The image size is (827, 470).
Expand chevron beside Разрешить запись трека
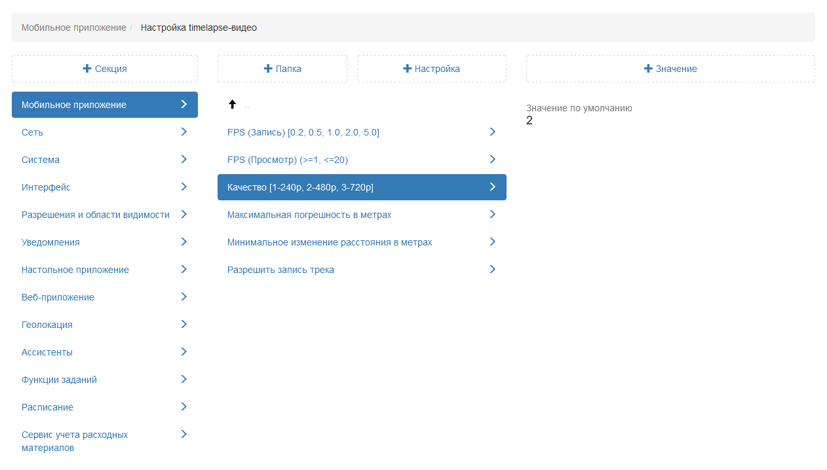[492, 270]
